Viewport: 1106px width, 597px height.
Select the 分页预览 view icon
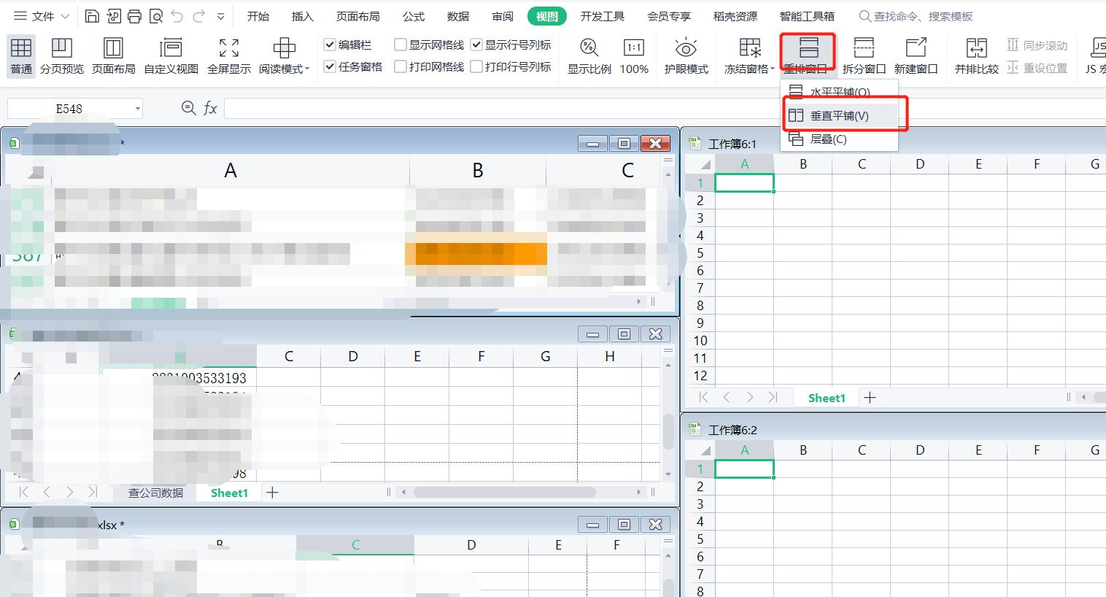click(x=63, y=55)
